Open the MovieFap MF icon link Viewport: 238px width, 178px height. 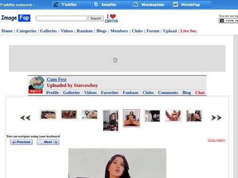[x=175, y=5]
